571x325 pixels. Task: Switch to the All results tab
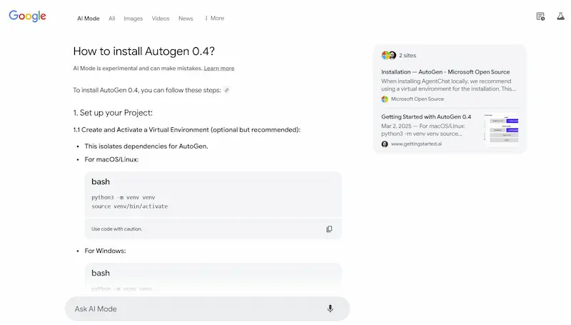pos(112,19)
